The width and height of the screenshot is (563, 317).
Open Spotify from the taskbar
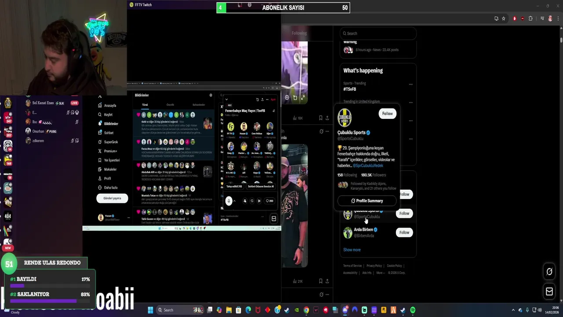tap(413, 310)
